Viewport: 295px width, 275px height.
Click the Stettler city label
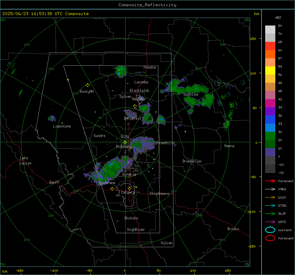[191, 95]
